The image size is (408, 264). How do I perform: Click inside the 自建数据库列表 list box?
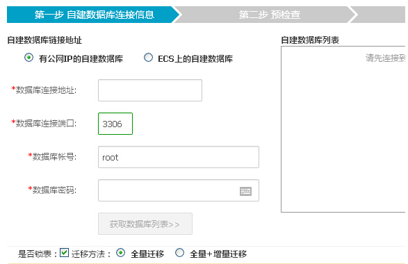coord(343,129)
